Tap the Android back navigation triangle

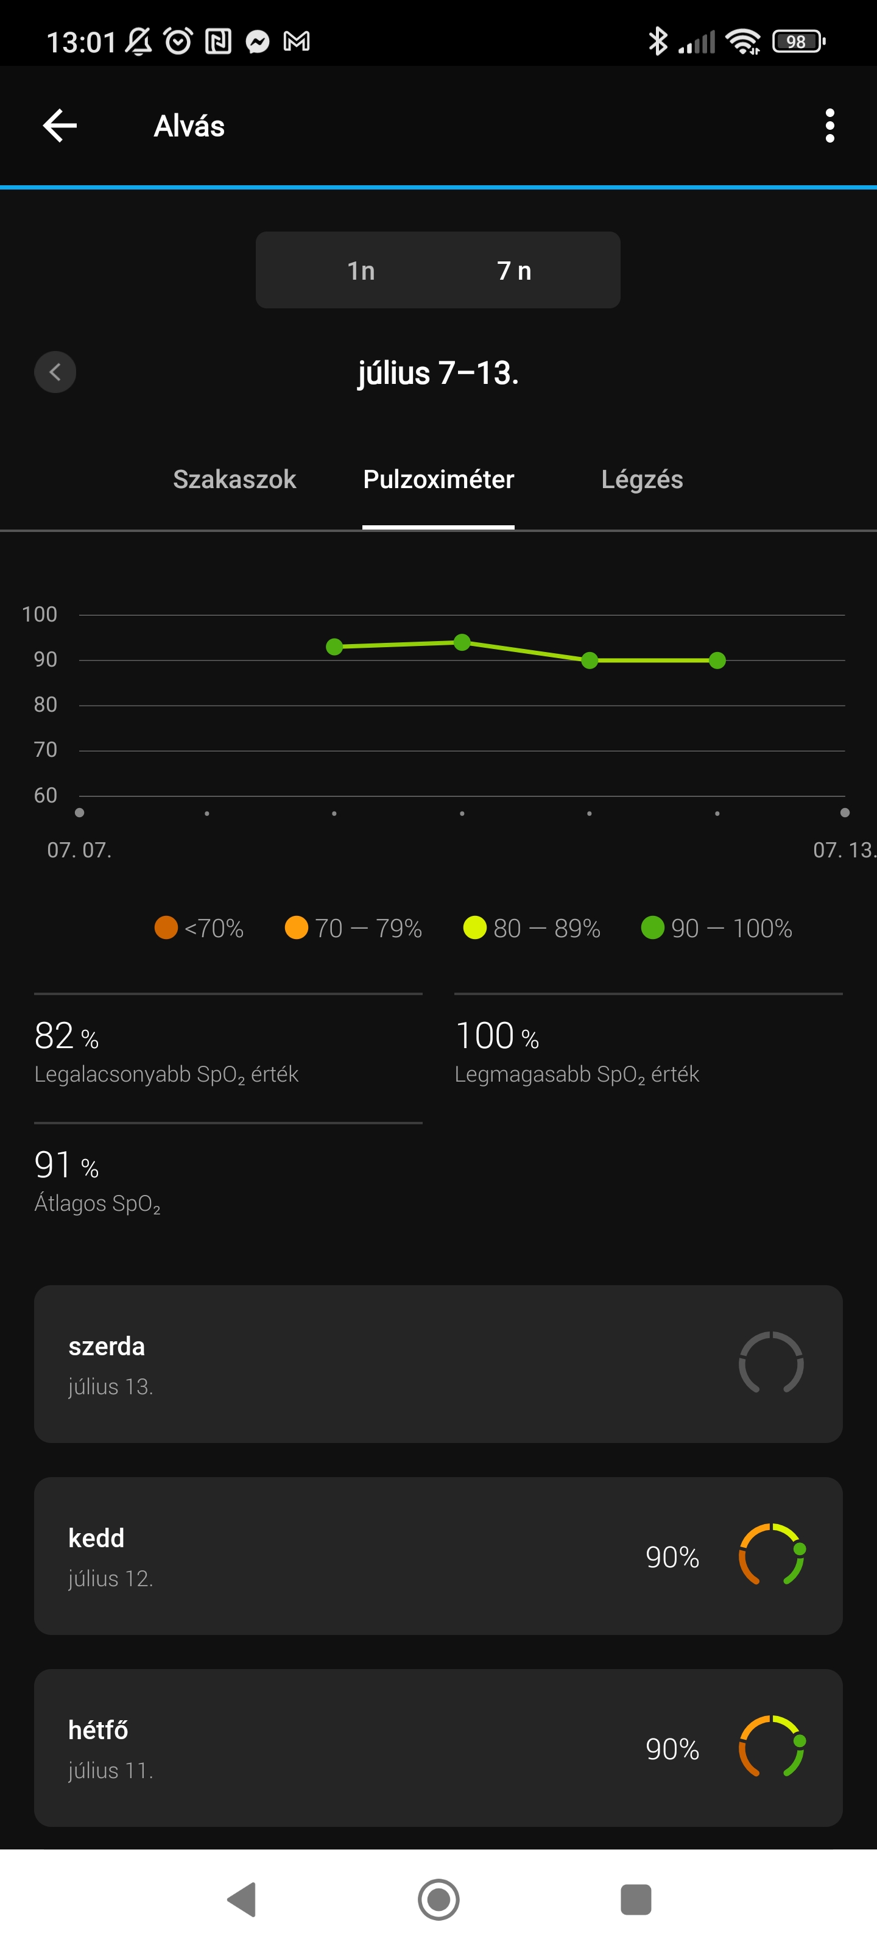click(243, 1899)
